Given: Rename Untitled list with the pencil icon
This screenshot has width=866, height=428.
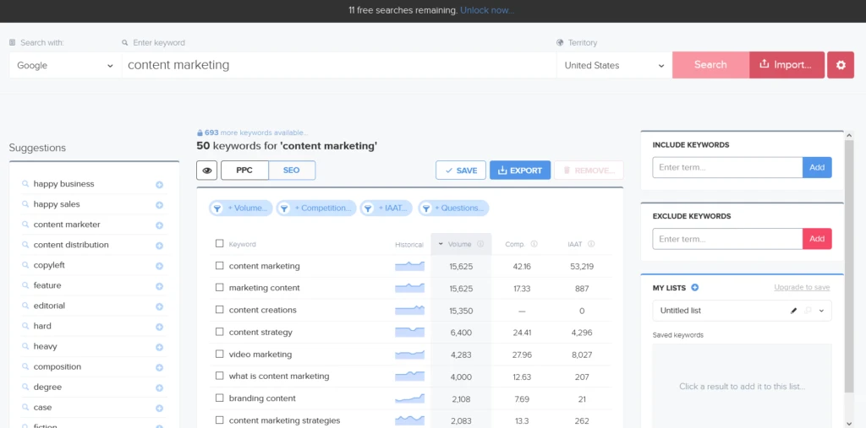Looking at the screenshot, I should pyautogui.click(x=793, y=311).
